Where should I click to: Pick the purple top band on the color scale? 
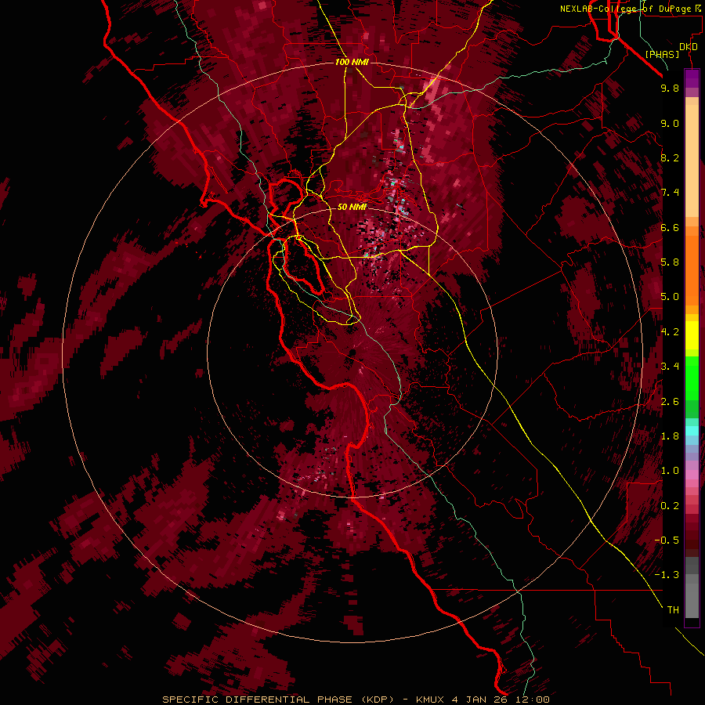[692, 78]
